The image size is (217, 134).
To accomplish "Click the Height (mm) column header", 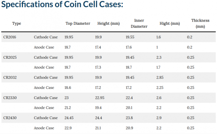I will (108, 23).
